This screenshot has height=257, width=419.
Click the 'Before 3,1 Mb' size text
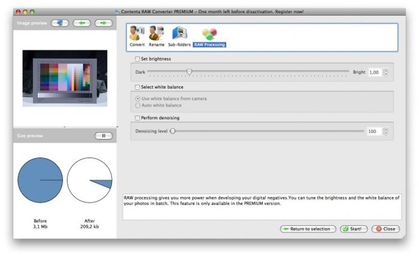click(40, 224)
